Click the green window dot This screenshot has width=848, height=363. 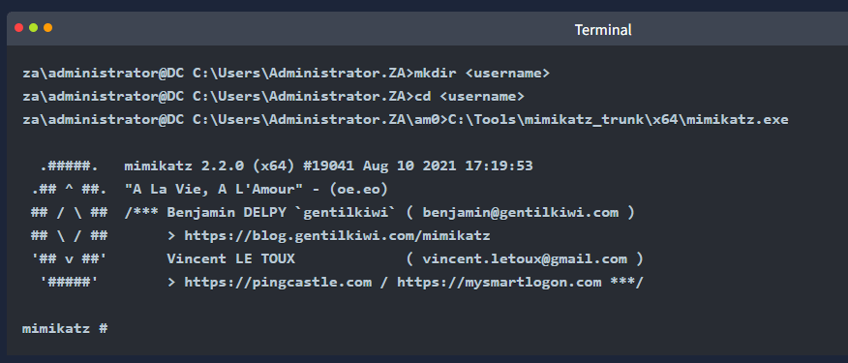pyautogui.click(x=34, y=28)
